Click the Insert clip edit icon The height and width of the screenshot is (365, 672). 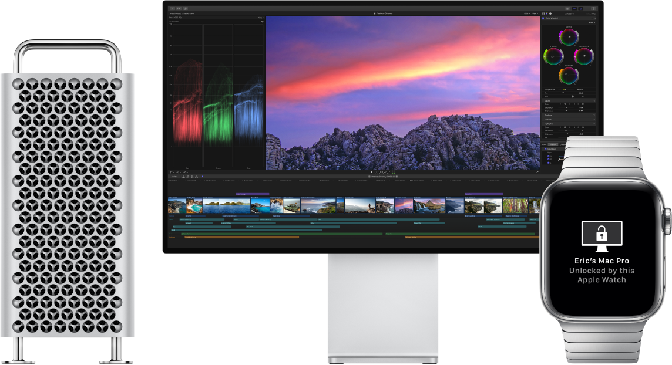tap(188, 176)
